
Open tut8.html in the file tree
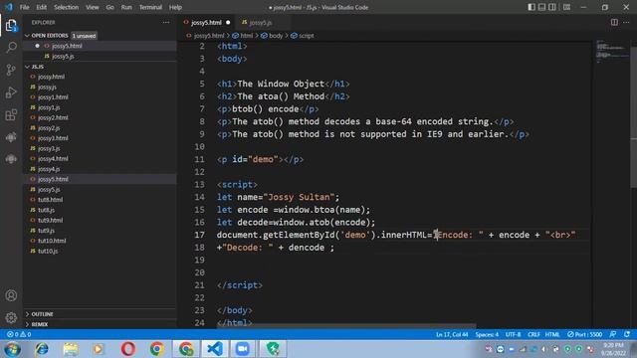pyautogui.click(x=50, y=200)
